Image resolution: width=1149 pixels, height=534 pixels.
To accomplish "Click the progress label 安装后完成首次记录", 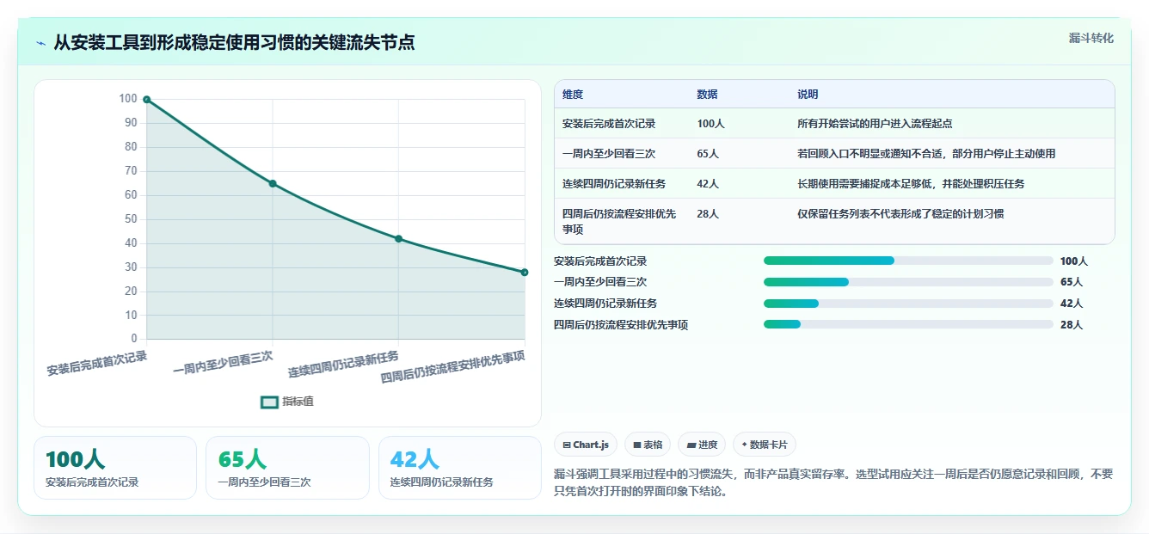I will 600,261.
